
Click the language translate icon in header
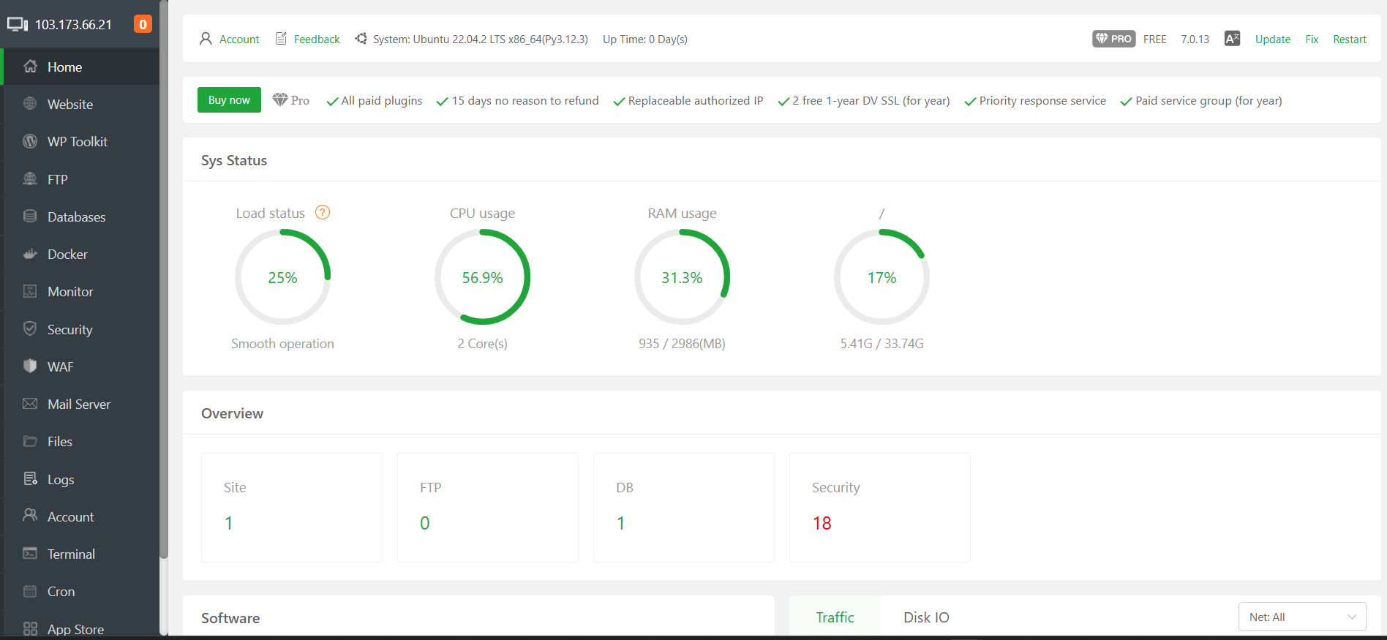[x=1232, y=39]
